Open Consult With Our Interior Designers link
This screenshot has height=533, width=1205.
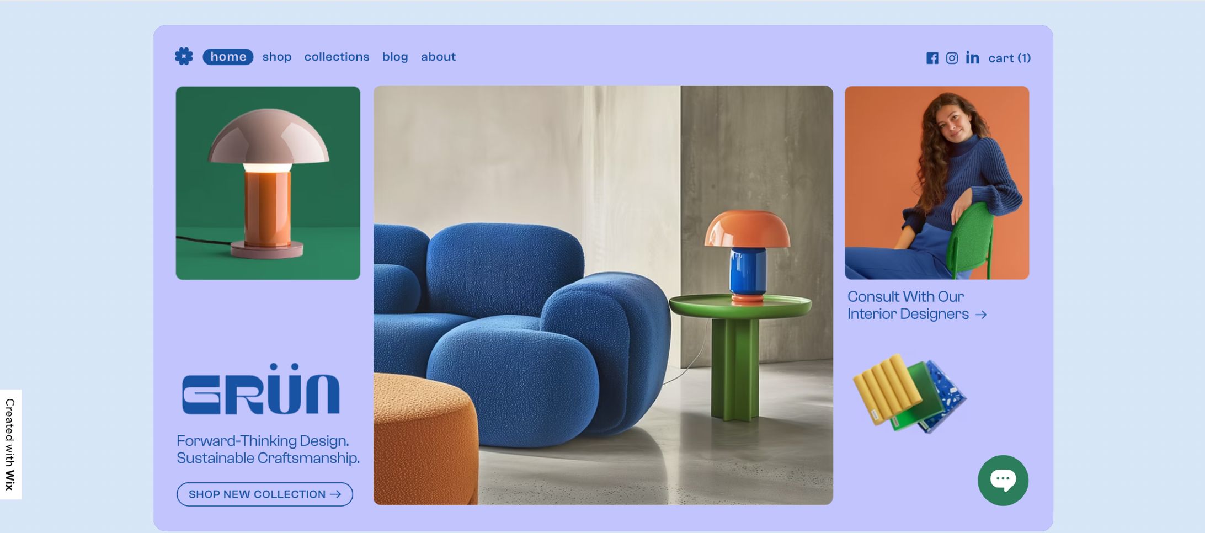coord(916,305)
